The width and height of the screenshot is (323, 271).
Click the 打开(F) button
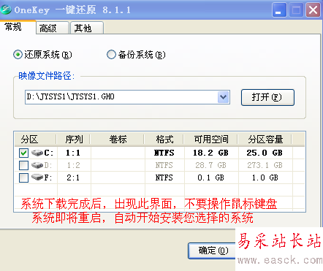(x=267, y=97)
